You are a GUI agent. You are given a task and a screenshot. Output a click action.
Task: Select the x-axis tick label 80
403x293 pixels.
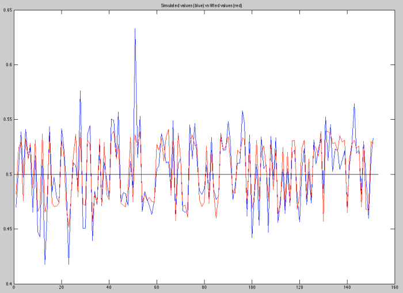pos(204,288)
